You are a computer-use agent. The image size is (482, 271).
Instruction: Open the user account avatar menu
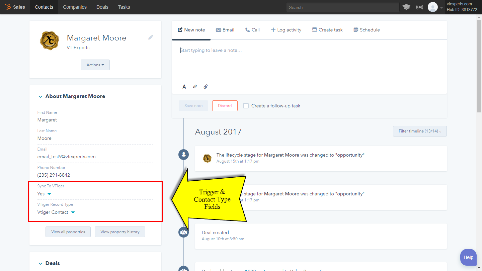coord(433,7)
